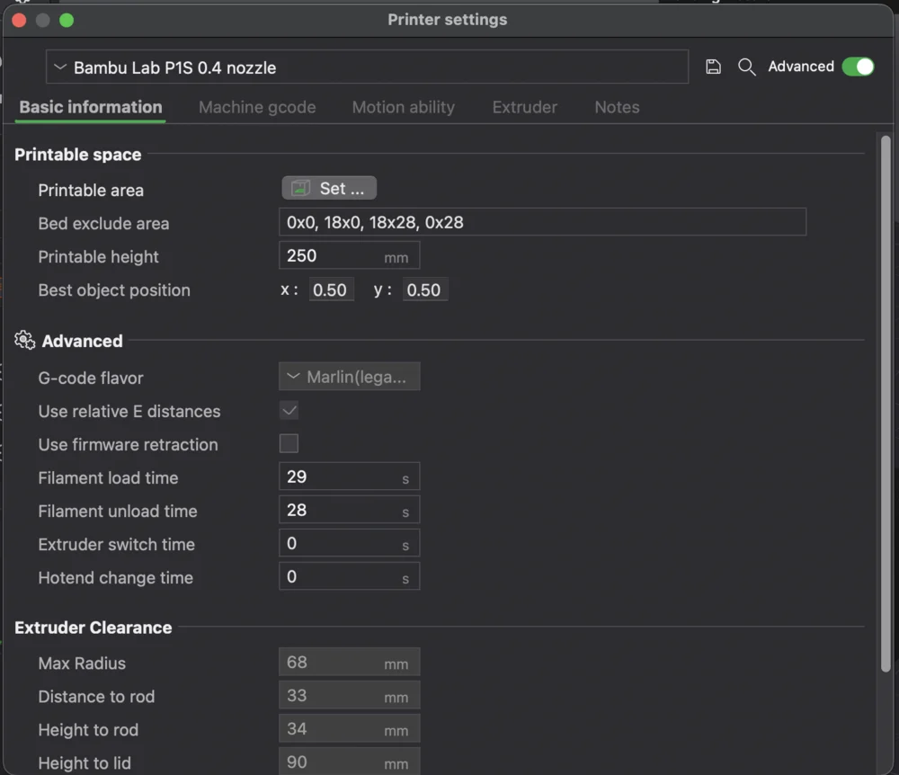Open the search magnifier icon
The height and width of the screenshot is (775, 899).
[746, 67]
